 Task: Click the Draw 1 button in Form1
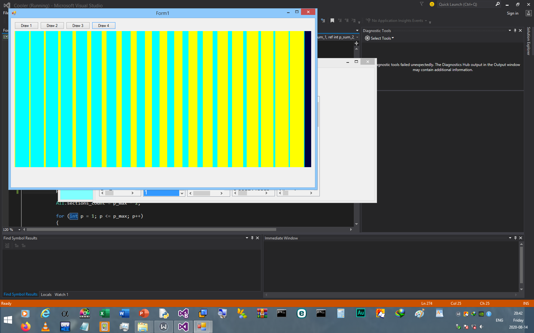coord(26,26)
